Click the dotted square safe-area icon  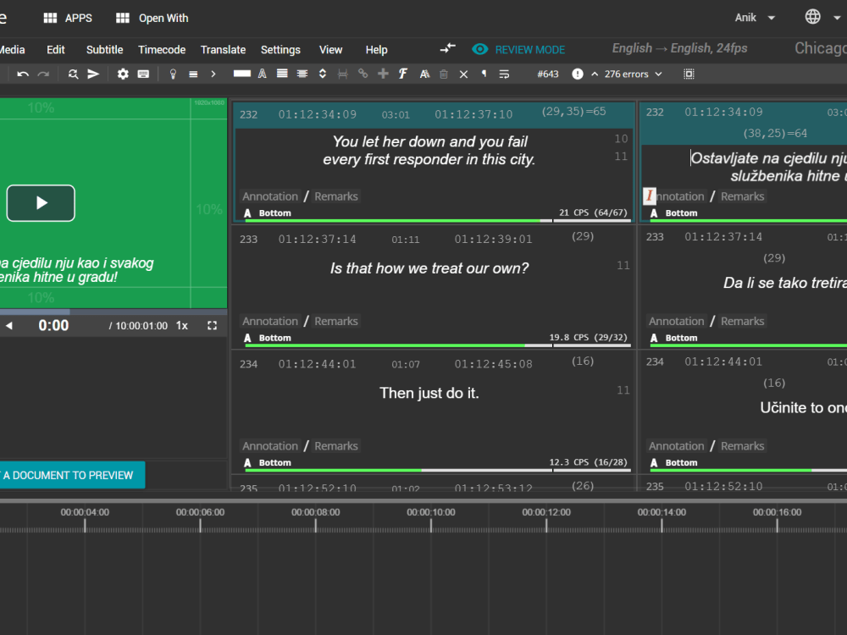[689, 74]
